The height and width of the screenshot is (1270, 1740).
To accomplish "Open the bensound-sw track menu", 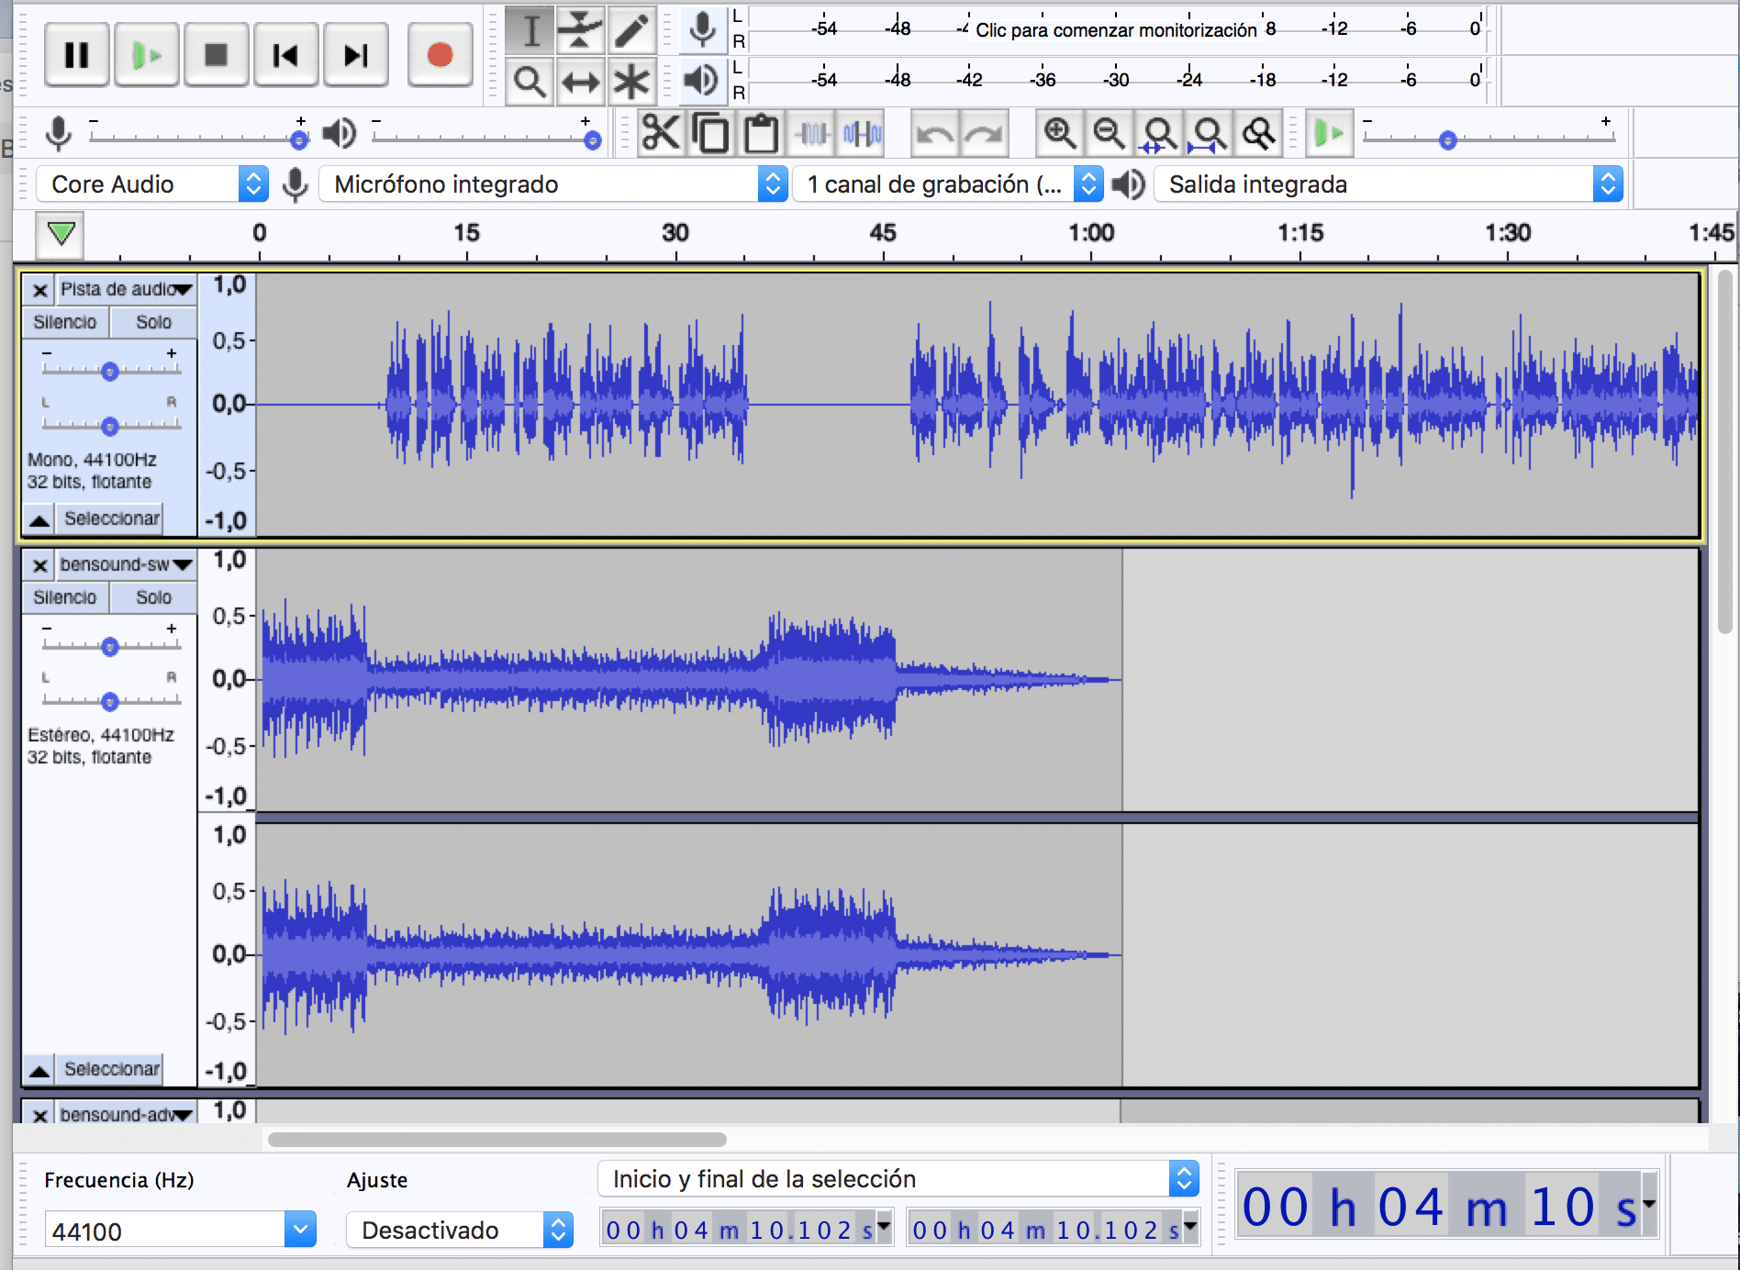I will (126, 564).
